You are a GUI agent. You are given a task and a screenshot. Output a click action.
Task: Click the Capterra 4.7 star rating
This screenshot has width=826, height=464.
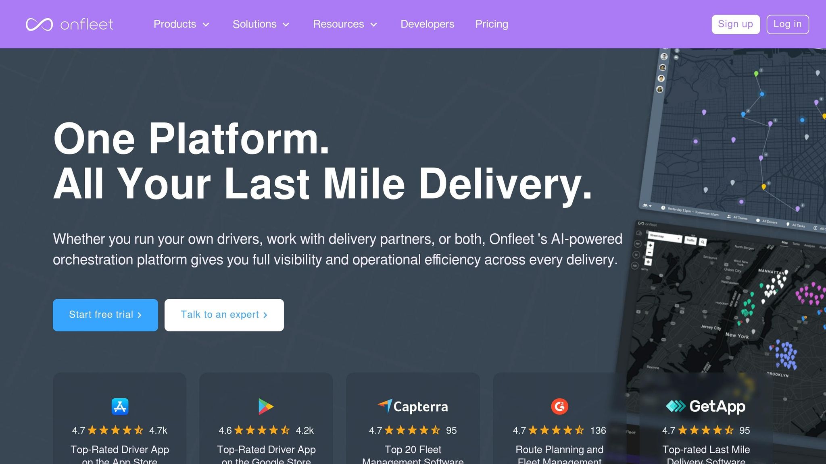pyautogui.click(x=413, y=430)
